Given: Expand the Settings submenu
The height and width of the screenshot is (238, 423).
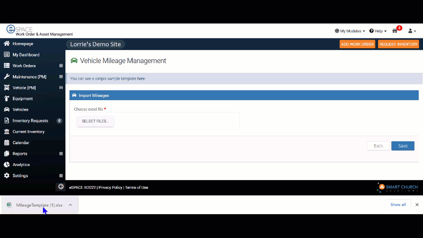Looking at the screenshot, I should pos(61,176).
